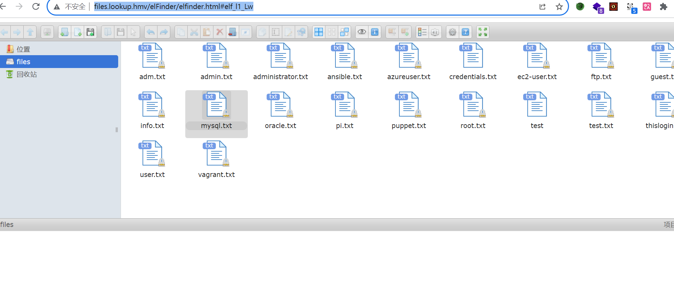Click the download floppy disk icon
Image resolution: width=674 pixels, height=297 pixels.
point(121,32)
